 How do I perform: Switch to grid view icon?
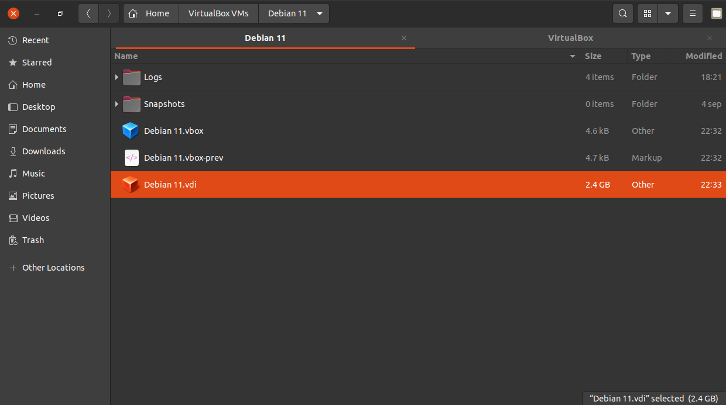point(648,13)
